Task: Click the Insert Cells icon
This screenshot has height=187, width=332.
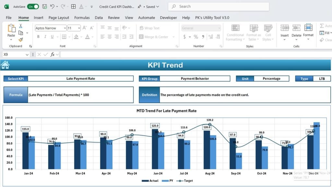Action: pyautogui.click(x=284, y=31)
